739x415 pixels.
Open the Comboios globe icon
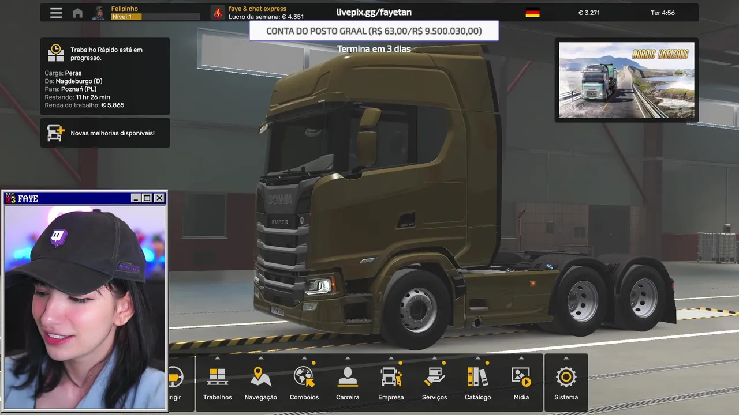[304, 377]
